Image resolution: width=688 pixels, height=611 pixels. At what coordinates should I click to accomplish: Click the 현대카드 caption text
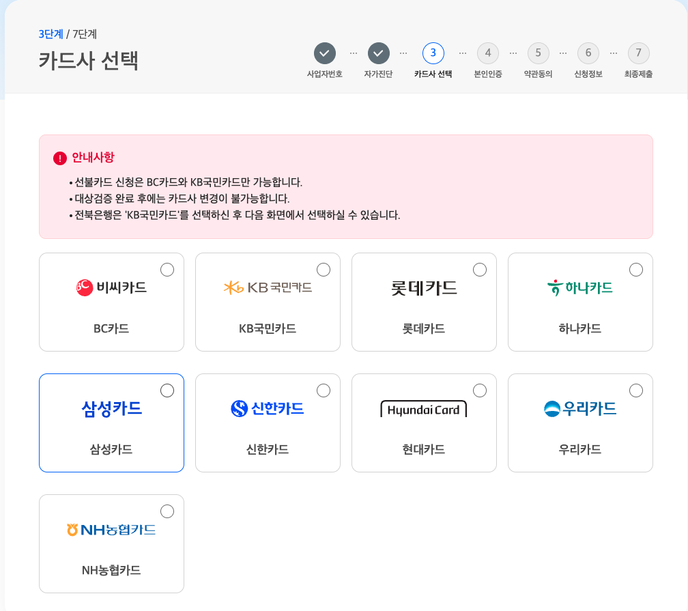pos(424,449)
